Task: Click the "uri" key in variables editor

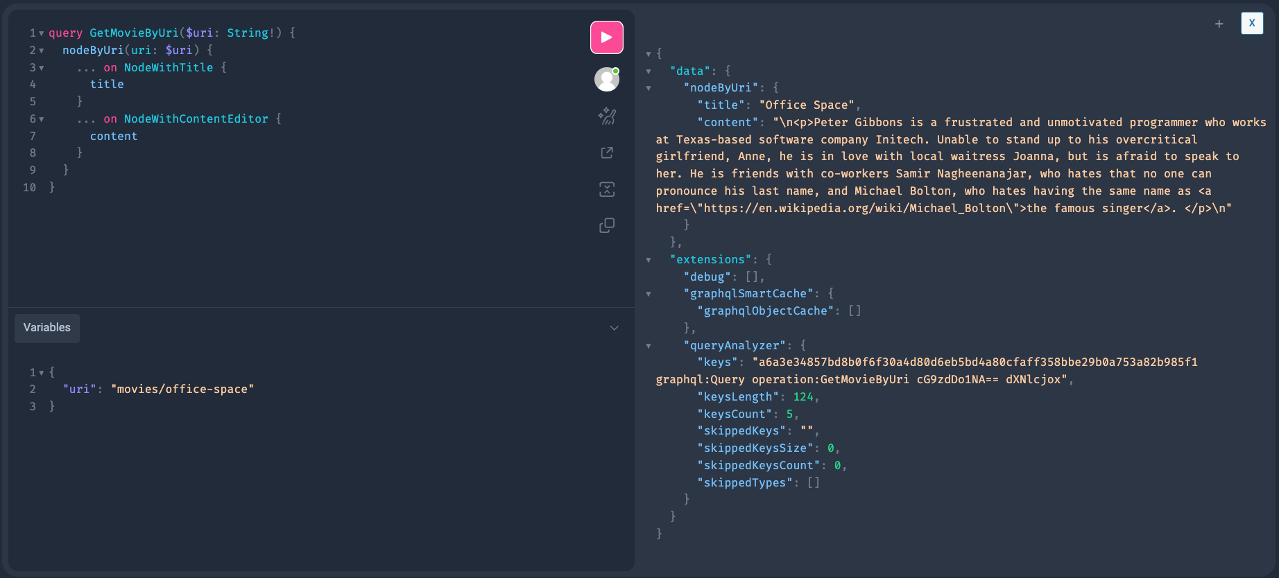Action: tap(79, 389)
